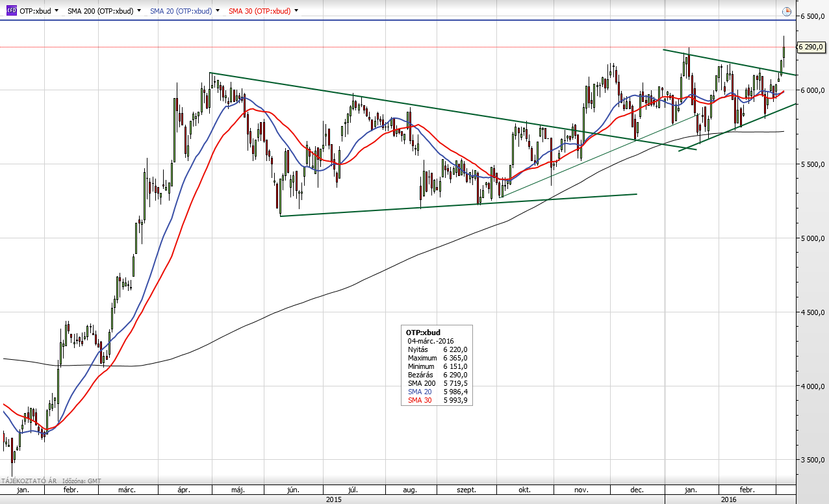The height and width of the screenshot is (504, 829).
Task: Click the Bezárás row in info box
Action: [437, 375]
